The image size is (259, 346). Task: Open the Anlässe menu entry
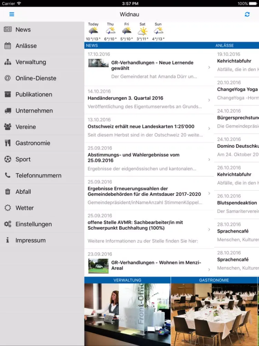[42, 46]
